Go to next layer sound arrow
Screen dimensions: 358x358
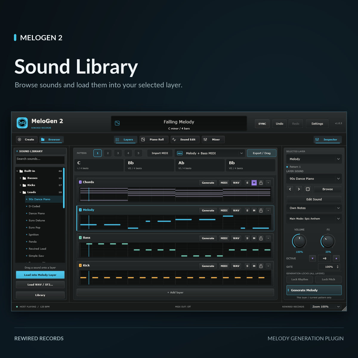(299, 189)
